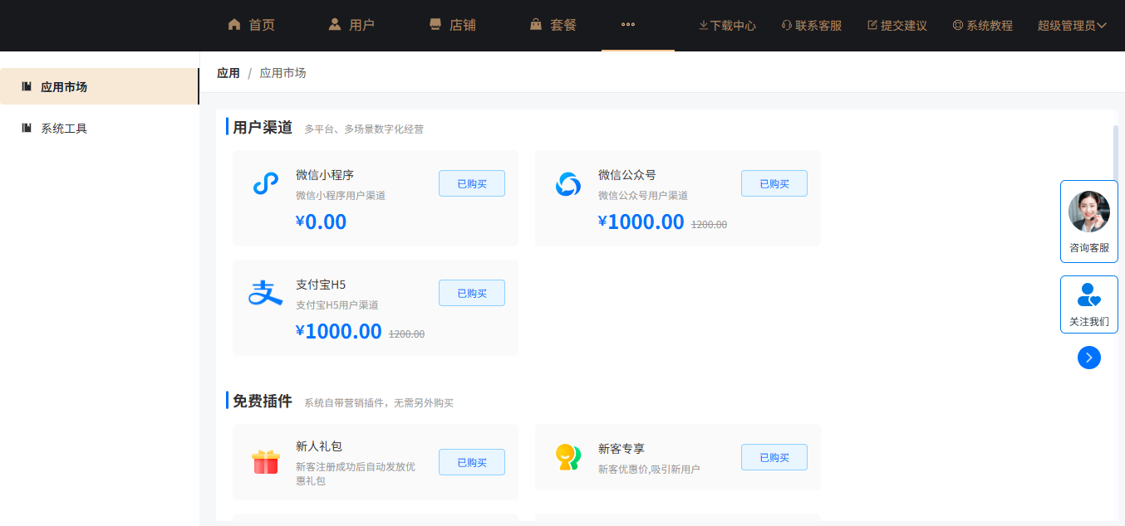The image size is (1125, 526).
Task: Click the 微信小程序 app icon
Action: (264, 184)
